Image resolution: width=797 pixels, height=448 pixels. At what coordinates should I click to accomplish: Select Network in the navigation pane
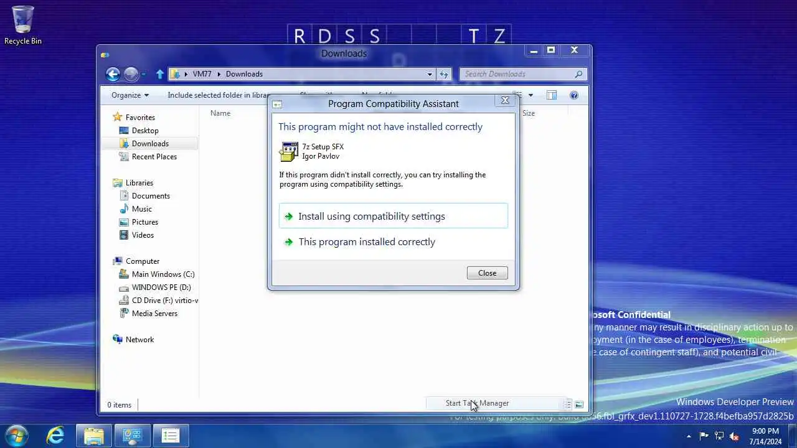pyautogui.click(x=139, y=339)
